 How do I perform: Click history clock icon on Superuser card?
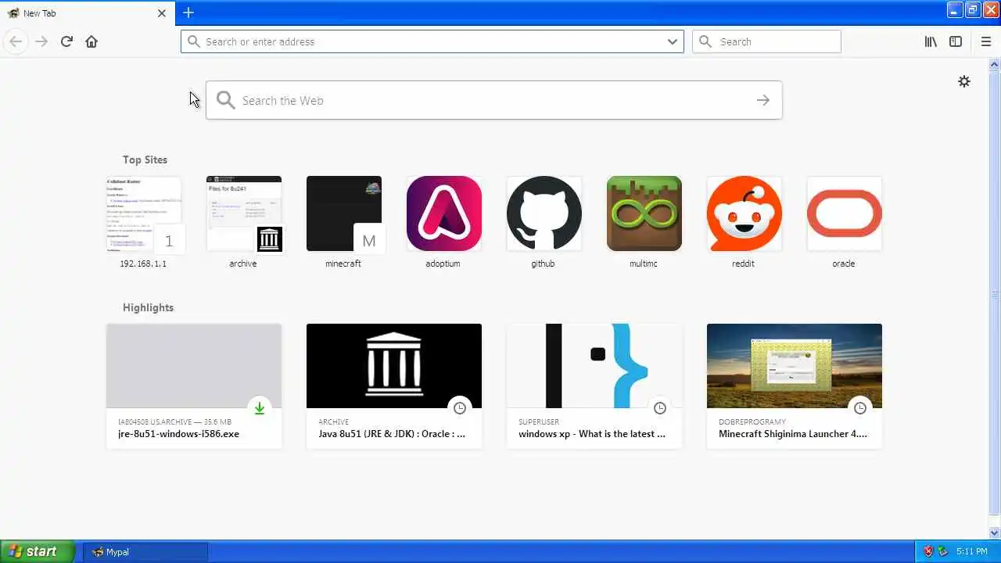pyautogui.click(x=660, y=408)
